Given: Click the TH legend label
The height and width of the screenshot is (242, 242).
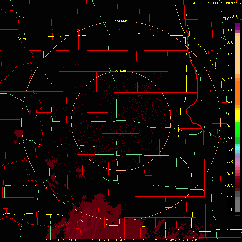Looking at the screenshot, I should [231, 209].
